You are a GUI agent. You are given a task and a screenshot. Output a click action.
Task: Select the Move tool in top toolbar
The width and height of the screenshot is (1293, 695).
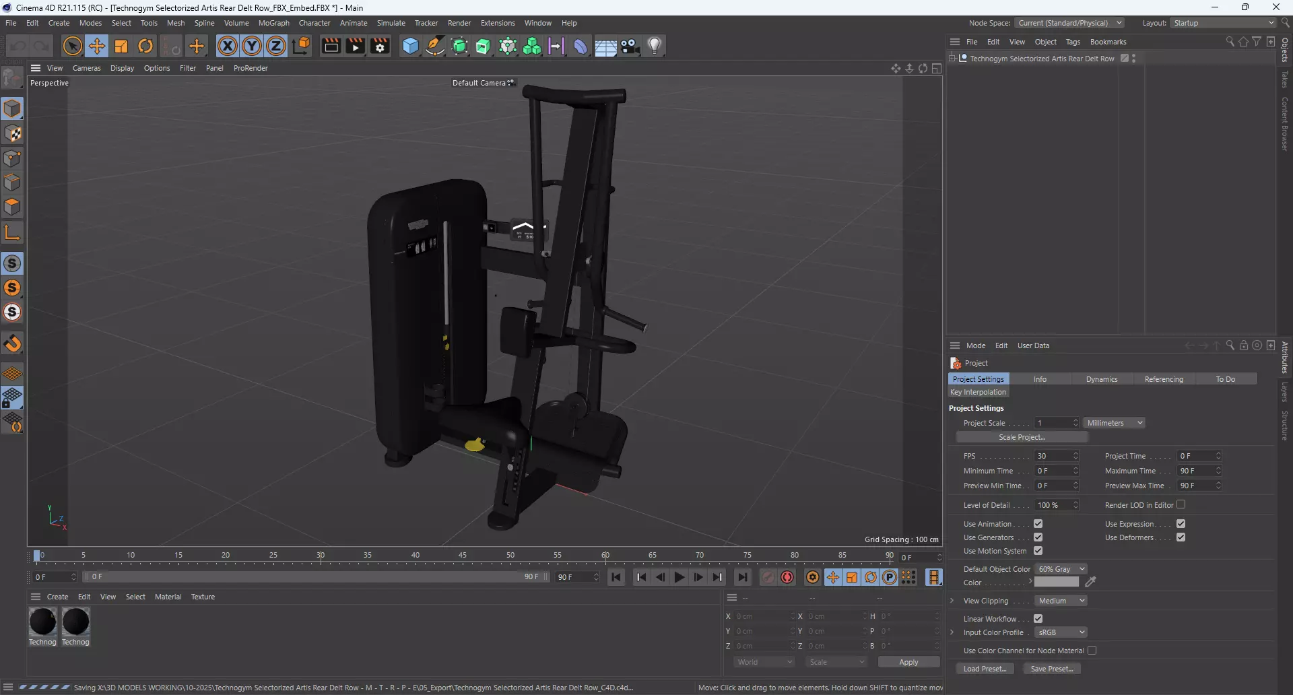click(97, 46)
